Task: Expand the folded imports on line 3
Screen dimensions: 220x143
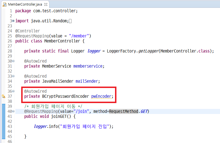Action: coord(13,21)
